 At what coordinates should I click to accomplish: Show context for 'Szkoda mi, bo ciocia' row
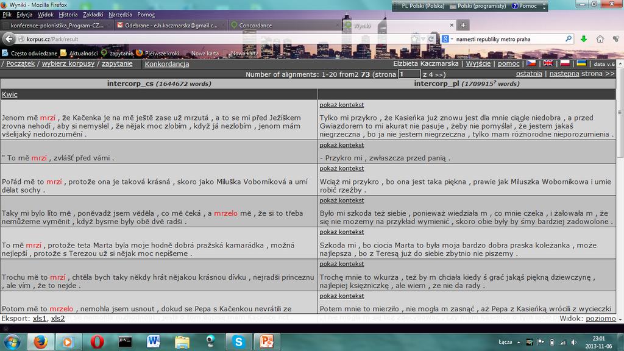[x=341, y=232]
